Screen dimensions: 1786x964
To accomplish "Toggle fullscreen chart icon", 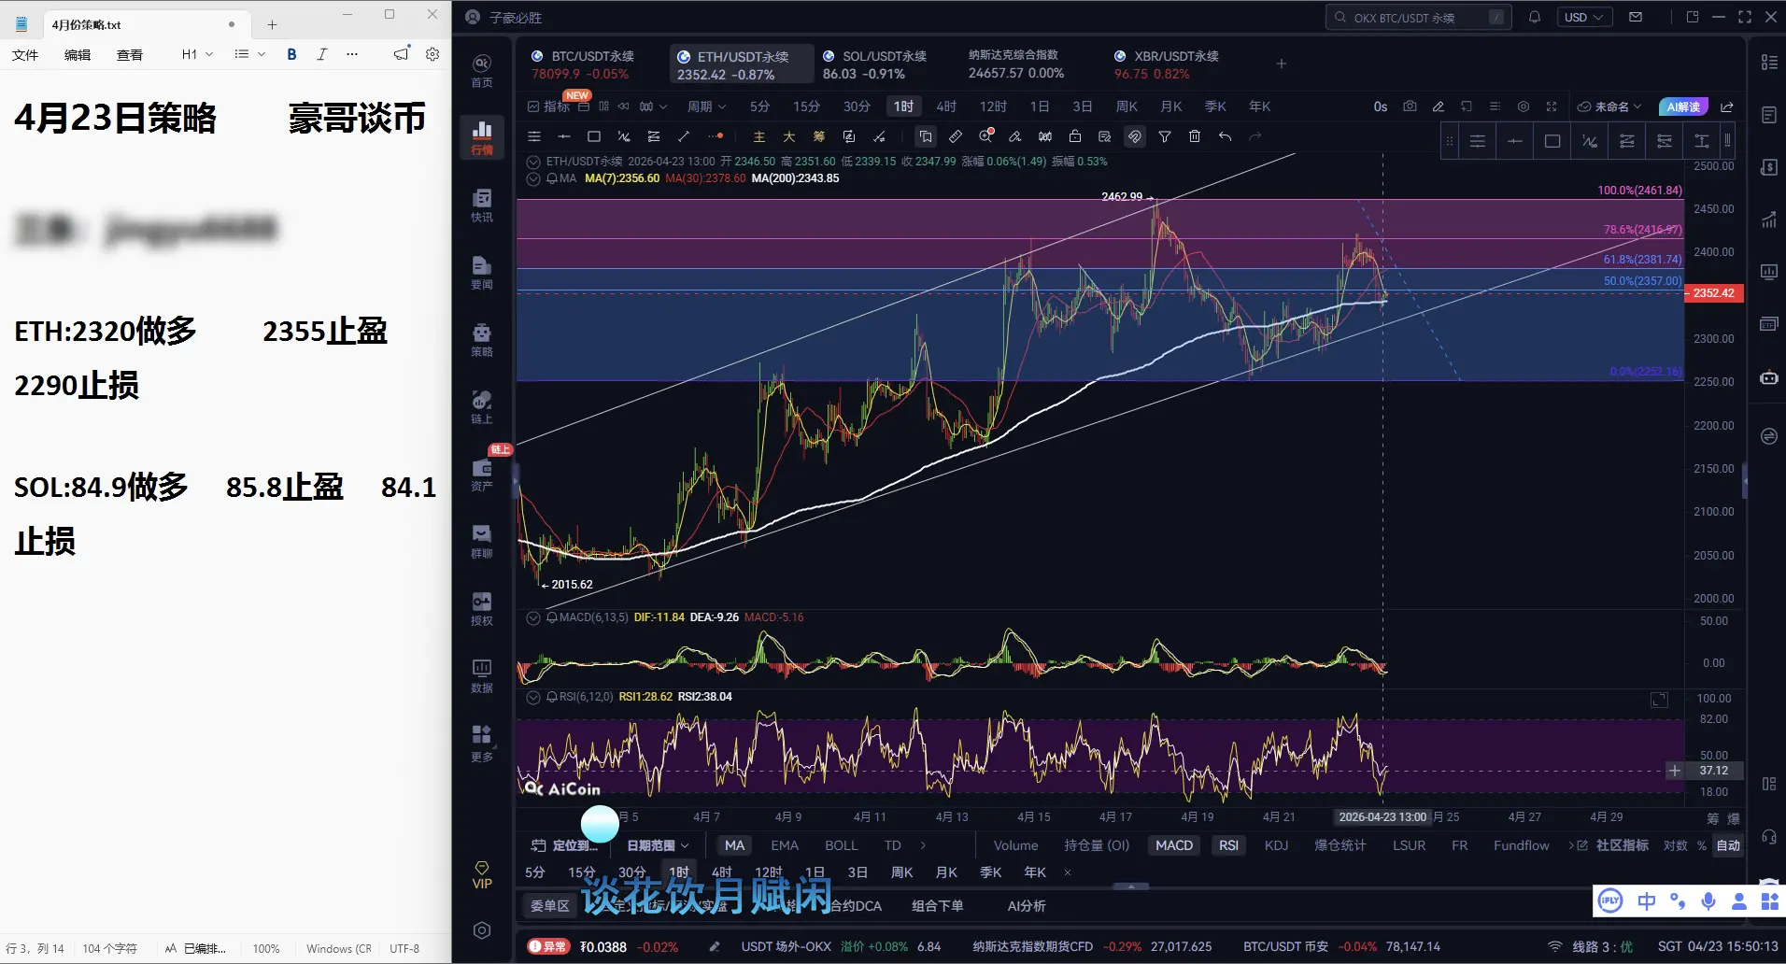I will tap(1552, 106).
